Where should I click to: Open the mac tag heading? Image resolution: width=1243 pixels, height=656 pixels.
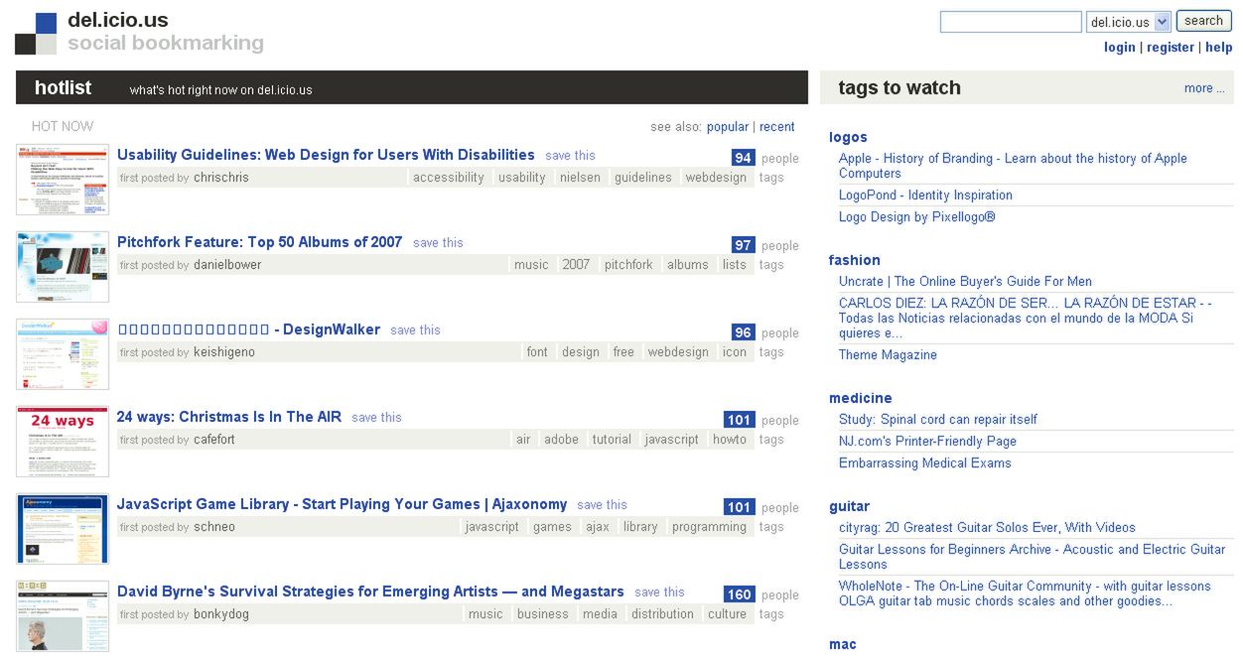(843, 644)
